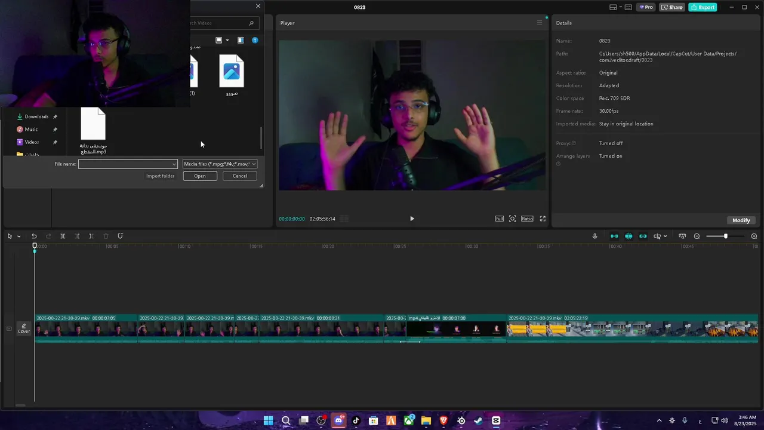Screen dimensions: 764x430
Task: Select the pointer tool in timeline toolbar
Action: [x=10, y=236]
